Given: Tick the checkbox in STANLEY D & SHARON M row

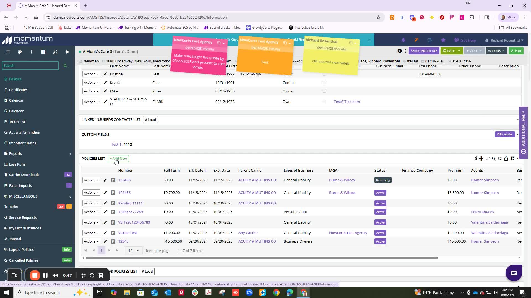Looking at the screenshot, I should pyautogui.click(x=324, y=102).
